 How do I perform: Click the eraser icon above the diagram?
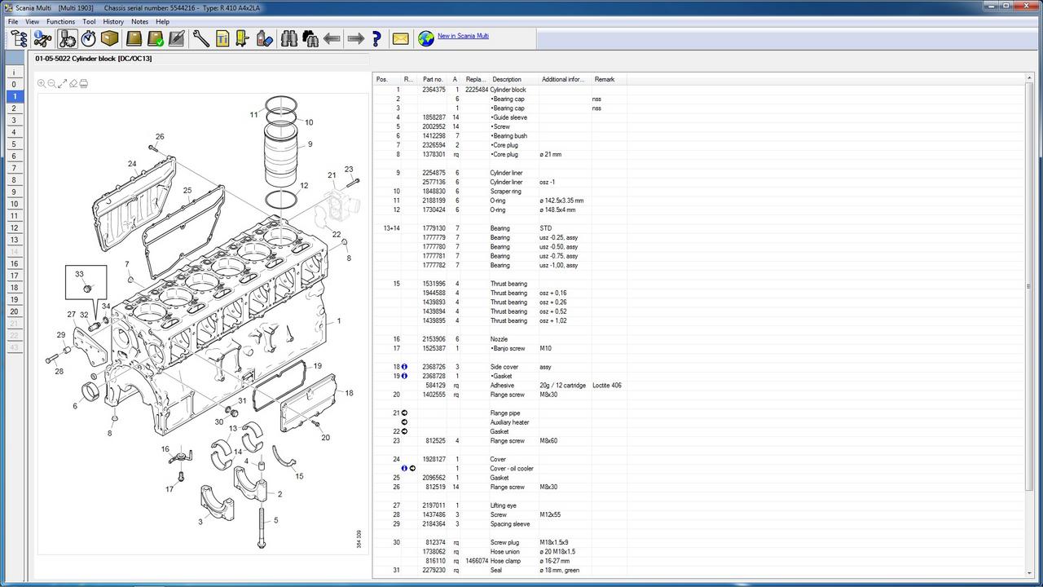coord(73,83)
